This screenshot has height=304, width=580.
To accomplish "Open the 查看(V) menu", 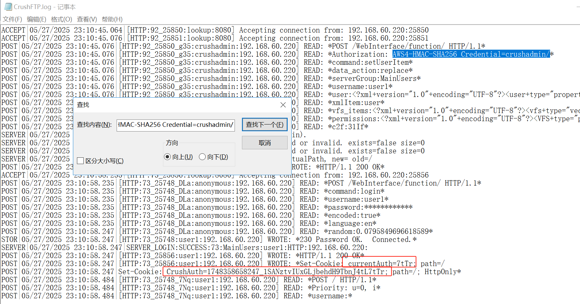I will click(x=87, y=19).
